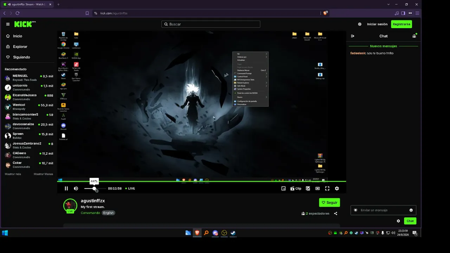450x253 pixels.
Task: Open the biancamoontes5 recommended channel
Action: tap(29, 116)
